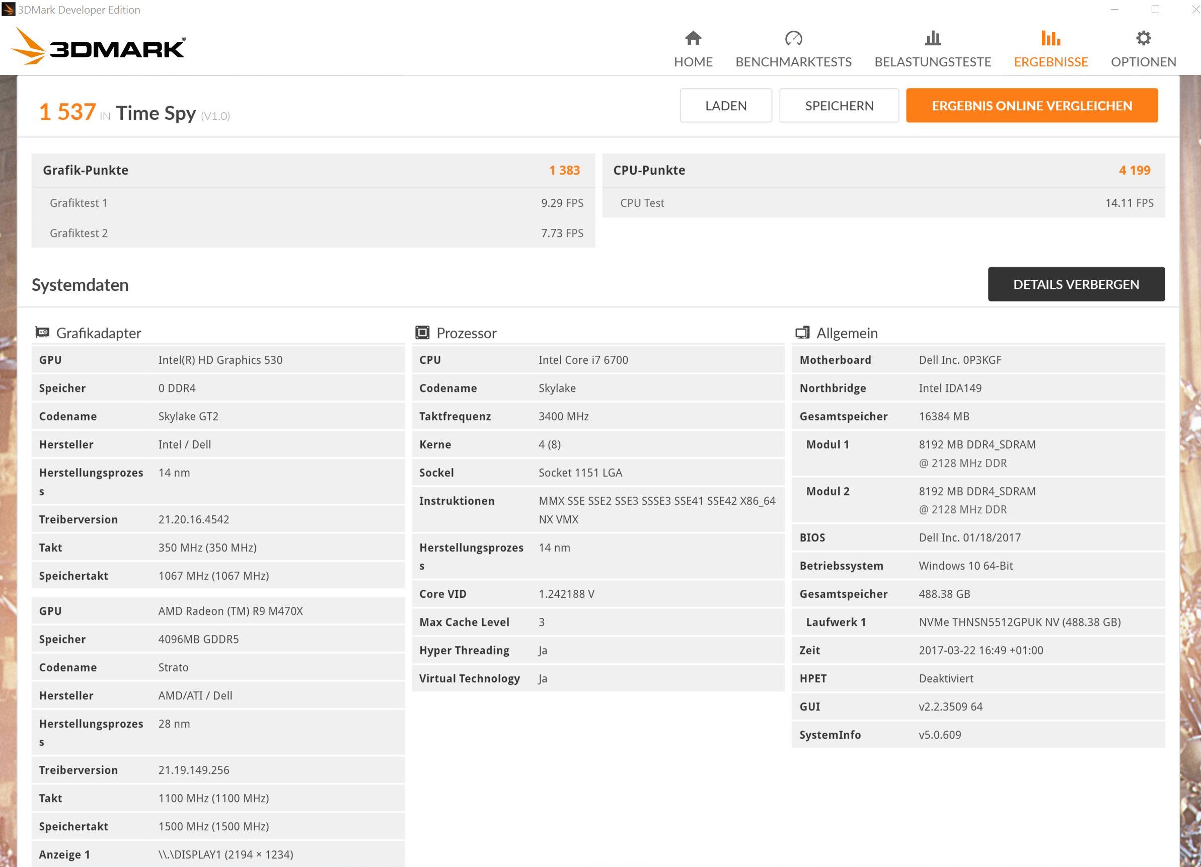
Task: Minimize the 3DMark window
Action: (1115, 10)
